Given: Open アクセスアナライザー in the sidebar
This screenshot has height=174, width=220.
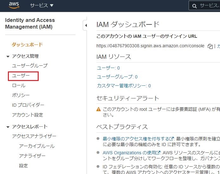Looking at the screenshot, I should (x=34, y=136).
